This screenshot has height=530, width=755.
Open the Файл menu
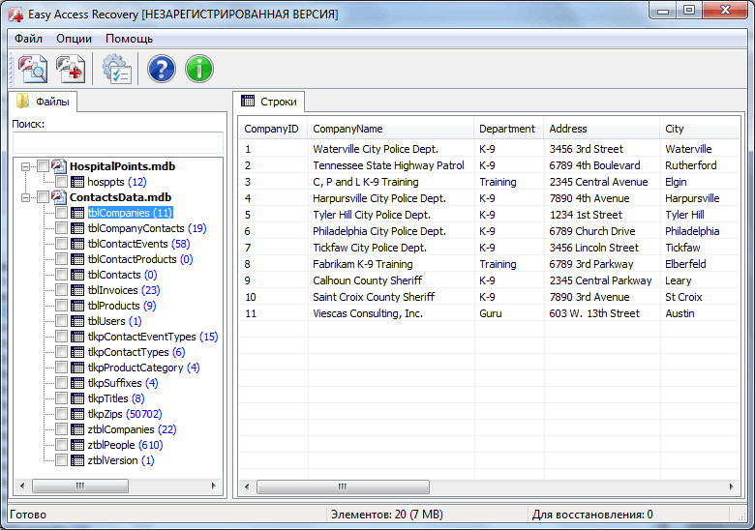(28, 39)
